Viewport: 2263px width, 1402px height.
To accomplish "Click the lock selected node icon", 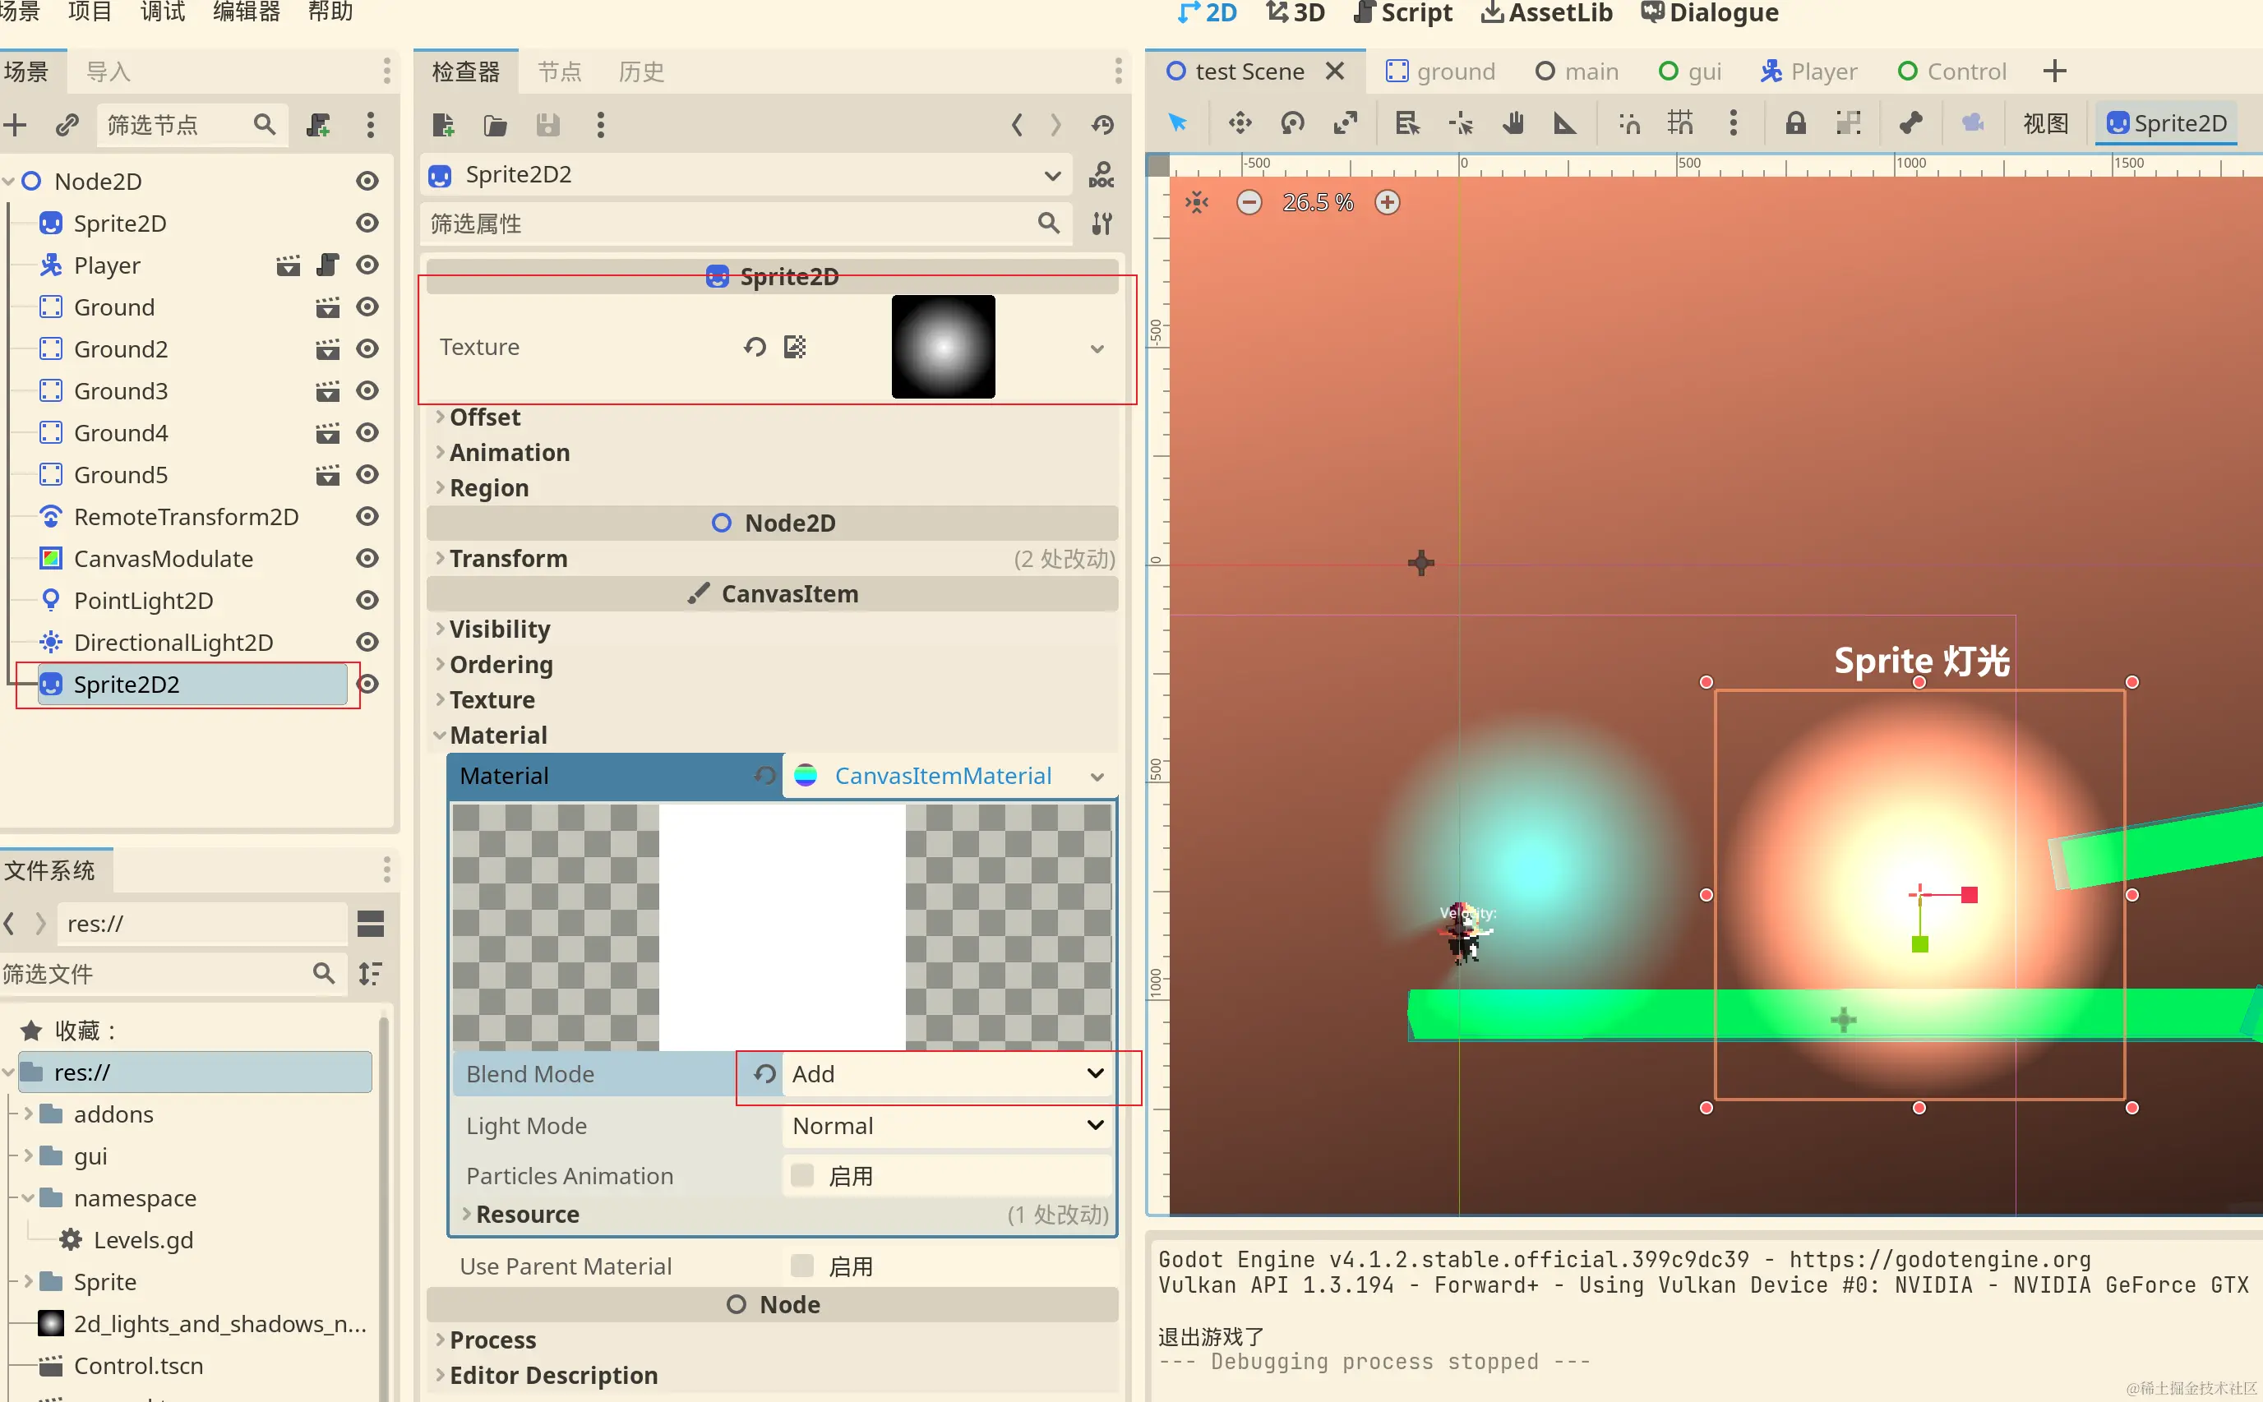I will (1795, 123).
